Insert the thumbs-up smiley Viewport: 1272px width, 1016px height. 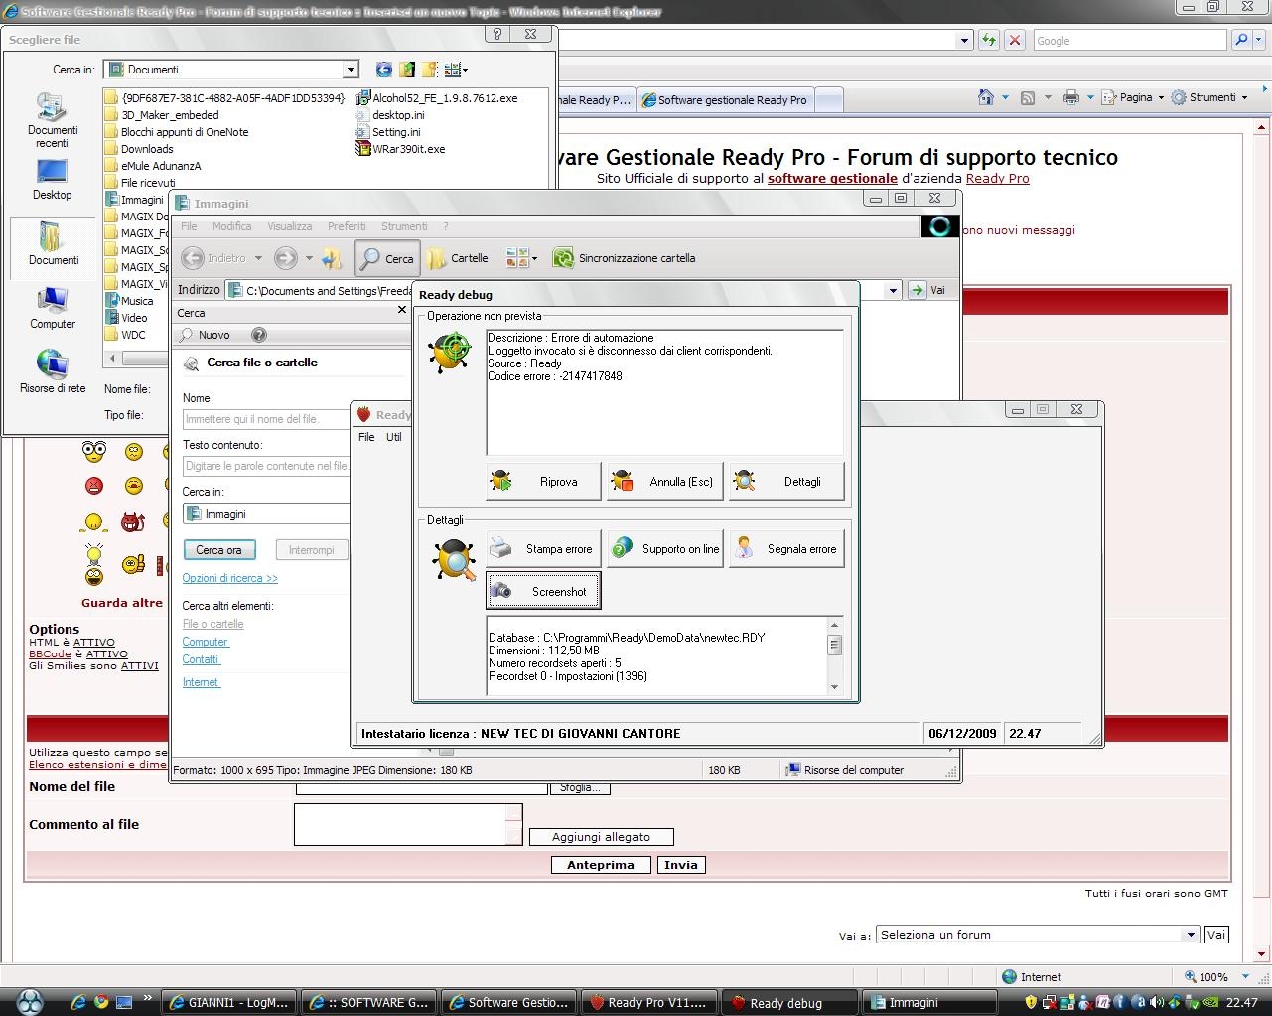click(133, 564)
